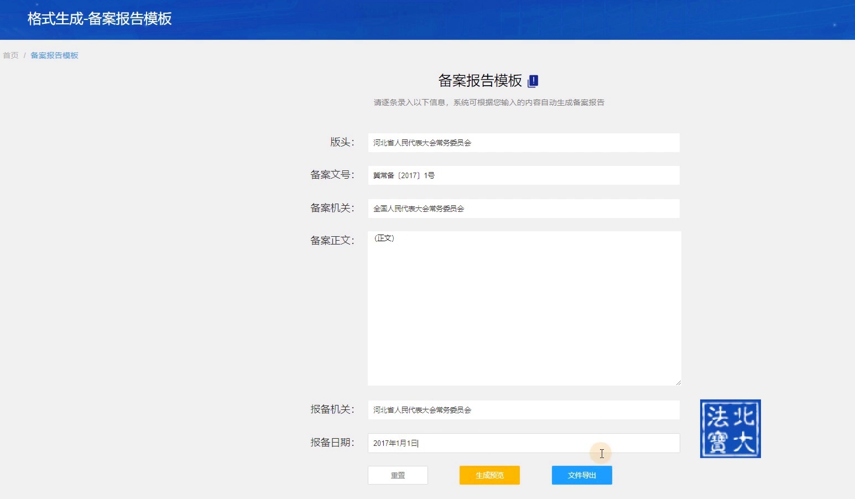Open the 首页 breadcrumb link
Image resolution: width=855 pixels, height=499 pixels.
[x=11, y=55]
